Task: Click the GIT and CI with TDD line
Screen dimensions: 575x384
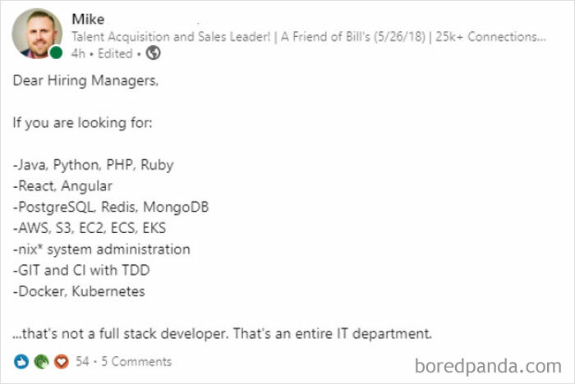Action: (80, 270)
